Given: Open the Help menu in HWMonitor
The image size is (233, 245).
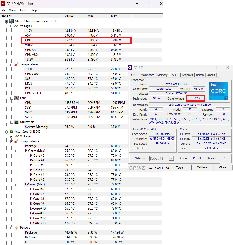Looking at the screenshot, I should [34, 10].
